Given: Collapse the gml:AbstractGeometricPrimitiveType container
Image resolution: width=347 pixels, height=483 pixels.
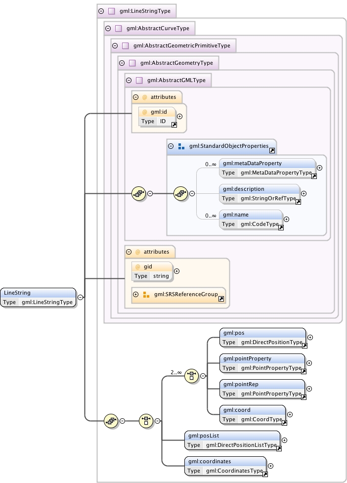Looking at the screenshot, I should pyautogui.click(x=115, y=45).
